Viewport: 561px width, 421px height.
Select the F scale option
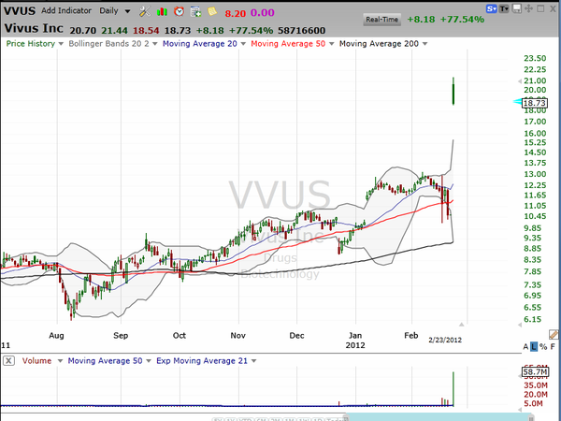(x=553, y=346)
